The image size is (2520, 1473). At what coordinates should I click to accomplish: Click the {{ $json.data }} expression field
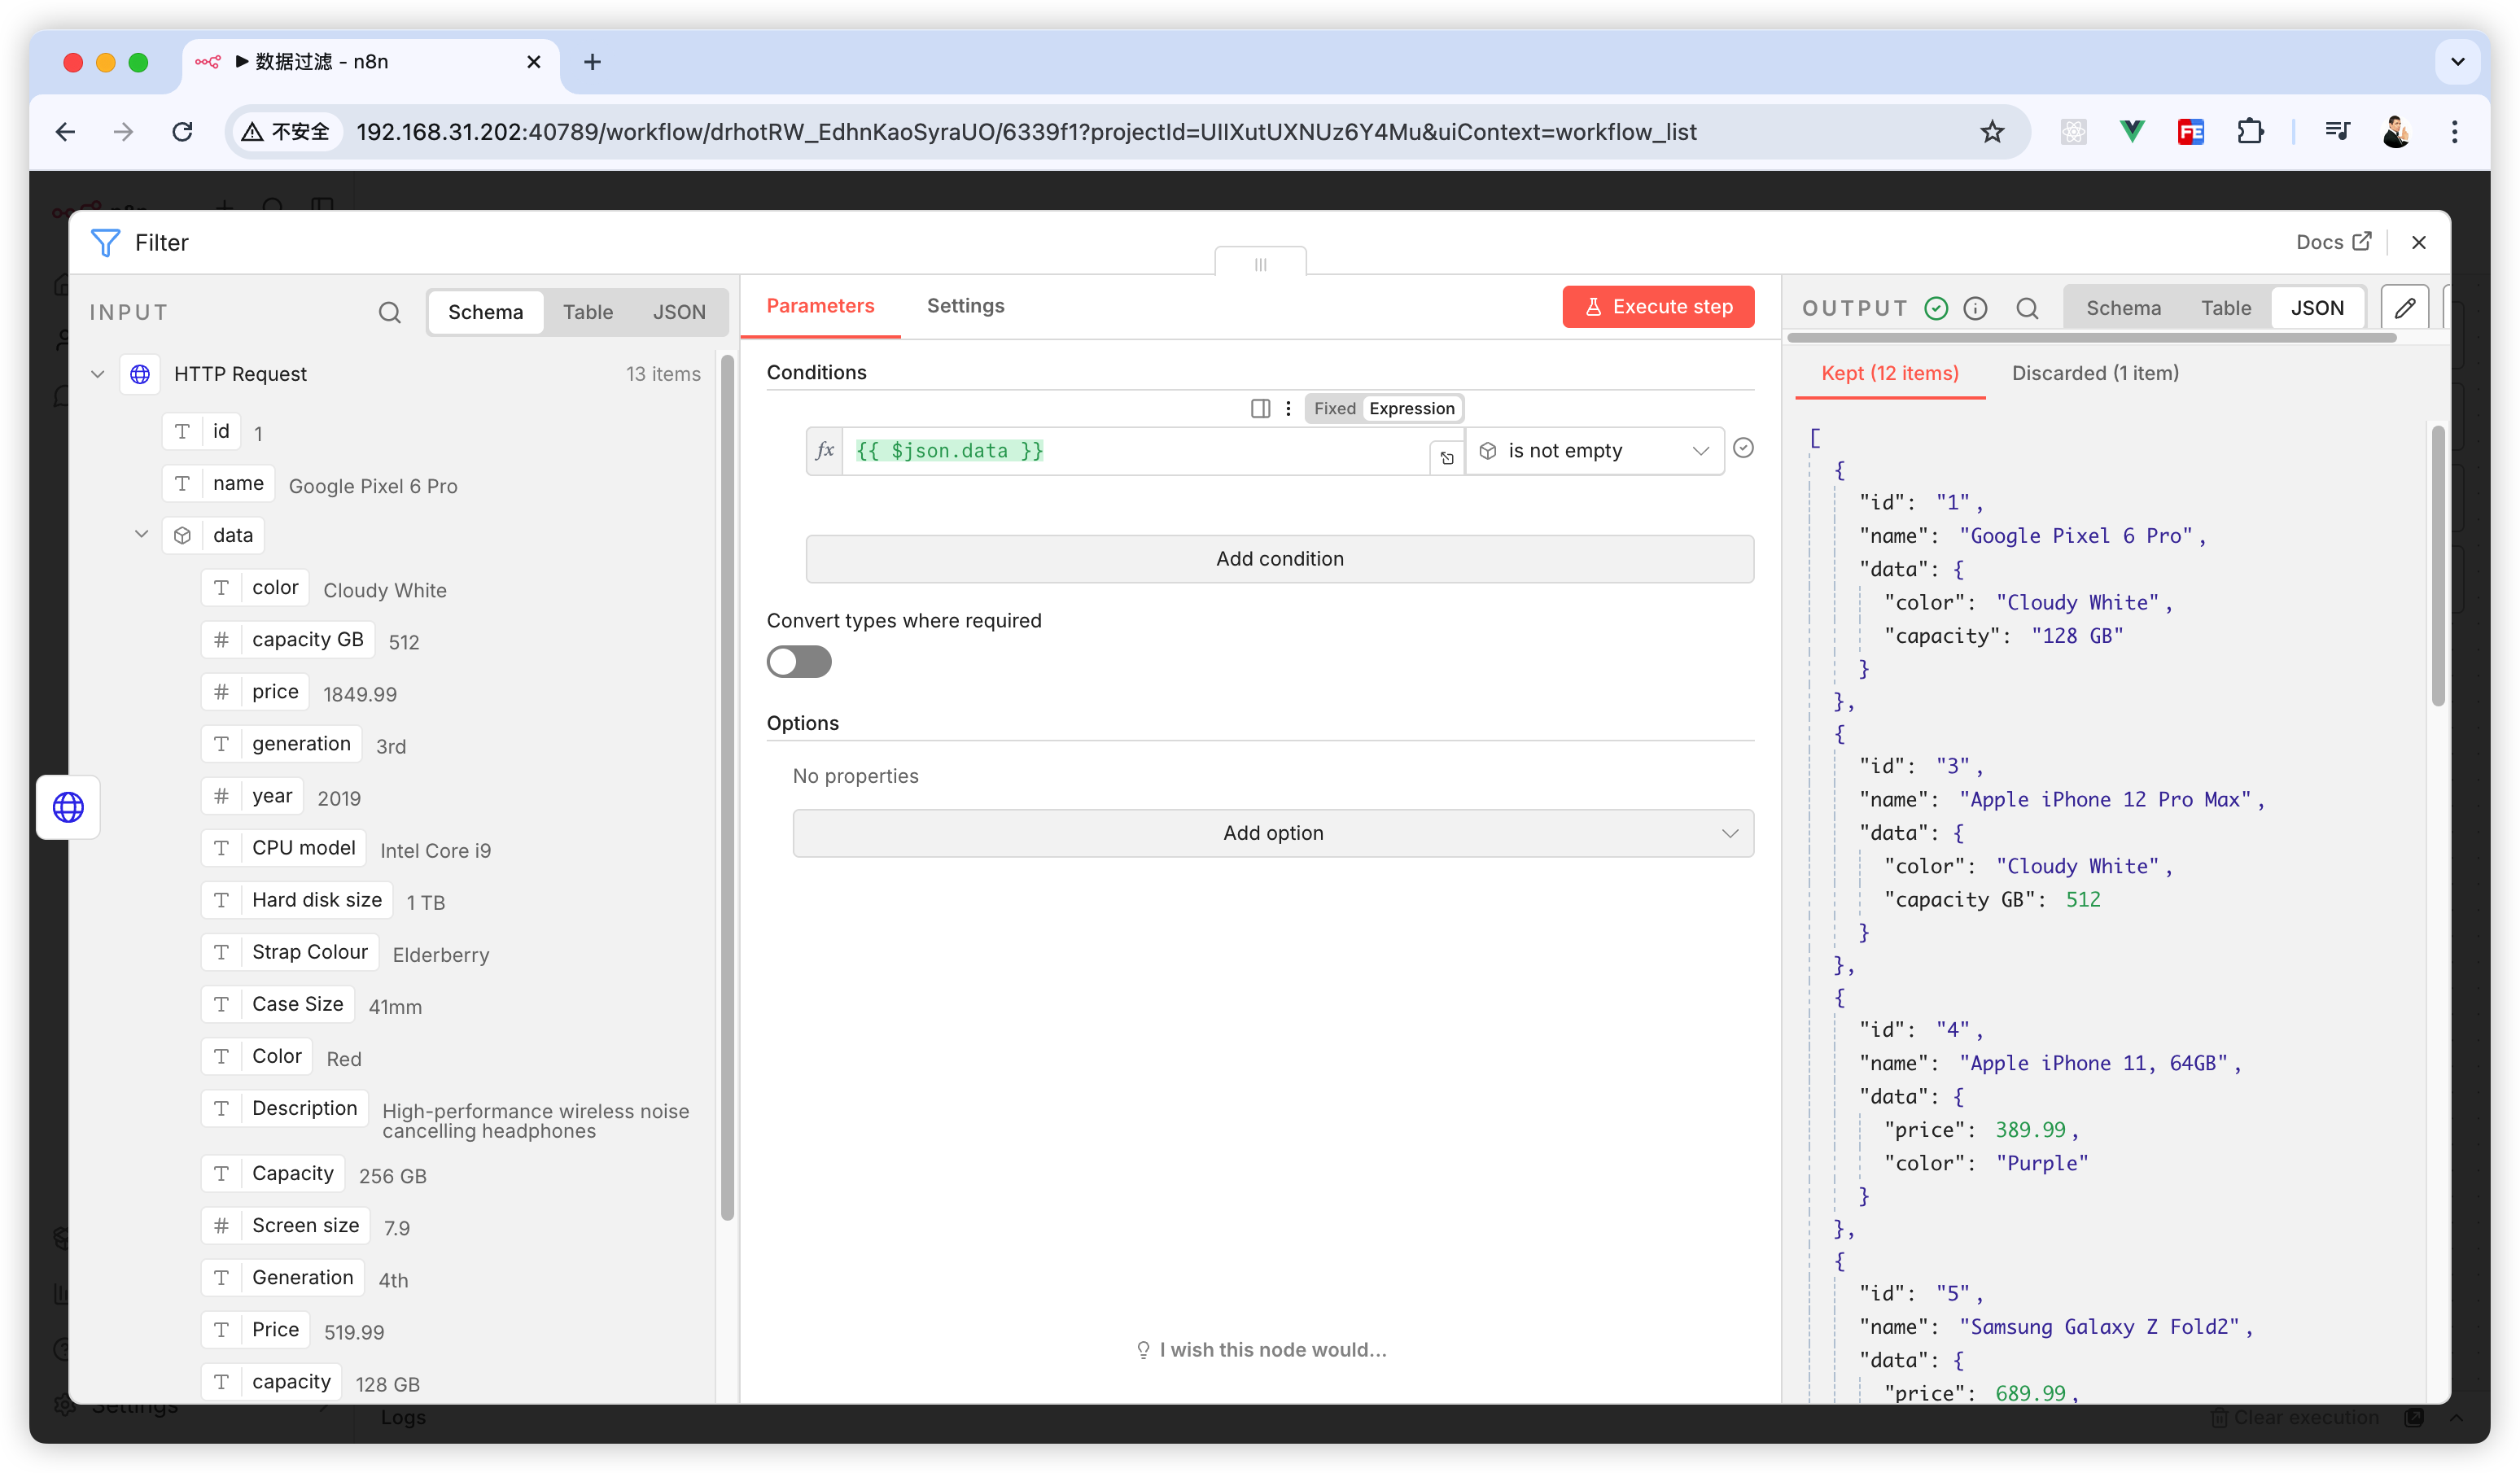click(x=1135, y=451)
